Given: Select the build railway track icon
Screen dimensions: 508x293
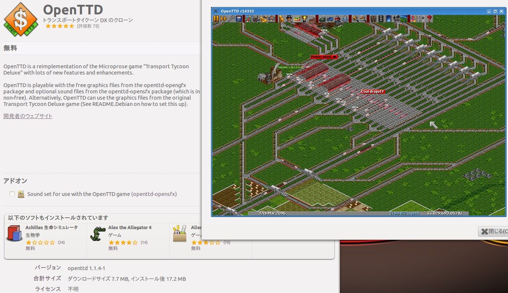Looking at the screenshot, I should click(373, 18).
